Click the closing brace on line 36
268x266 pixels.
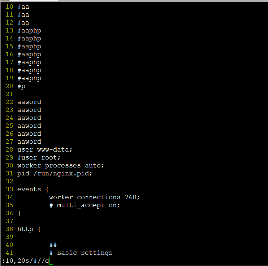[19, 213]
